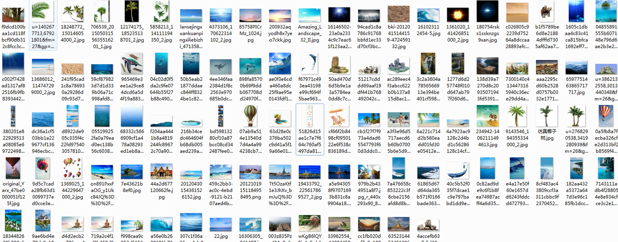Select the beach chair and umbrella image cf66f2b84
Viewport: 618px width, 242px height.
click(339, 116)
